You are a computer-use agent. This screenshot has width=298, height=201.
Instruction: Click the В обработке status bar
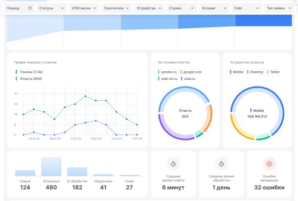pos(77,172)
